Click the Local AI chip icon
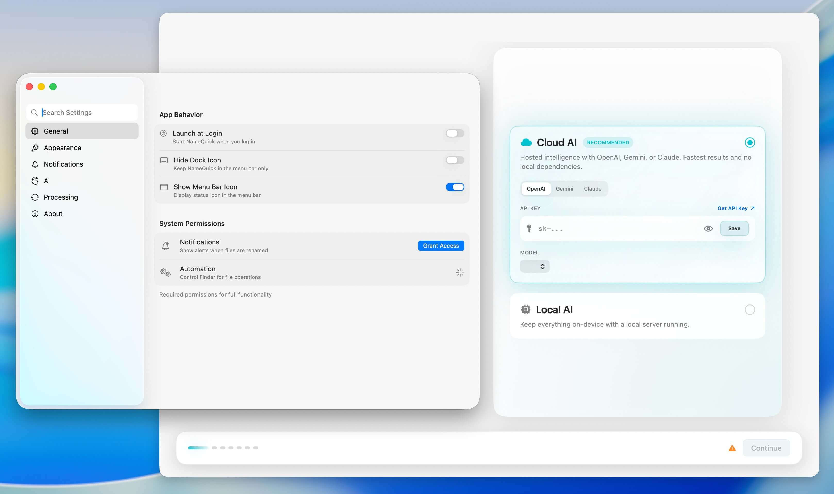834x494 pixels. pos(525,310)
